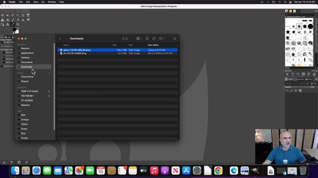Select the Paintbrush tool
The width and height of the screenshot is (318, 178).
pos(13,20)
